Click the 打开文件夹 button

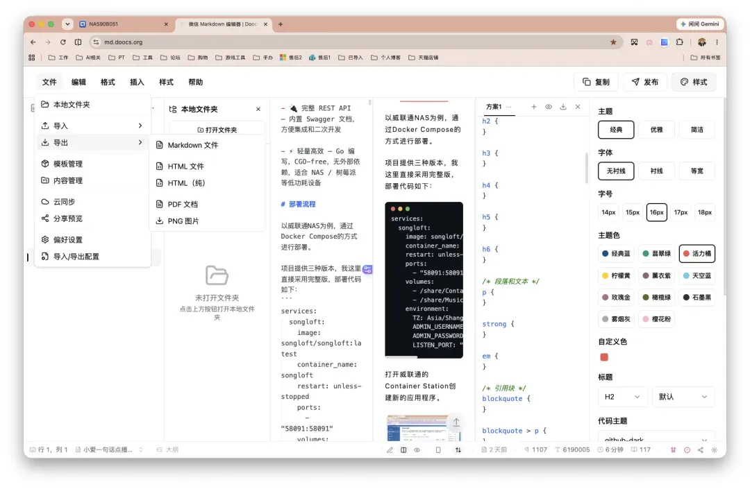(x=217, y=130)
